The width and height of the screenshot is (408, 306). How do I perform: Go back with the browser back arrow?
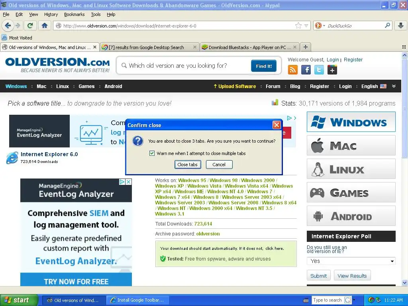[8, 25]
